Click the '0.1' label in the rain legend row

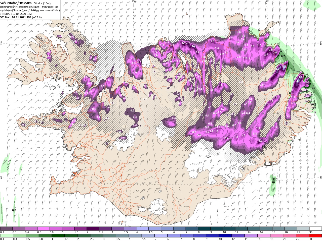click(x=2, y=239)
